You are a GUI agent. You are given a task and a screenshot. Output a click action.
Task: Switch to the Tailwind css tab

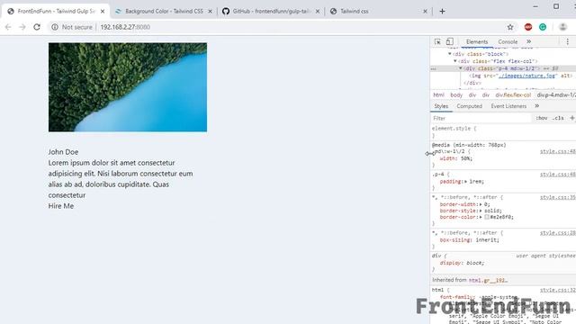coord(379,12)
